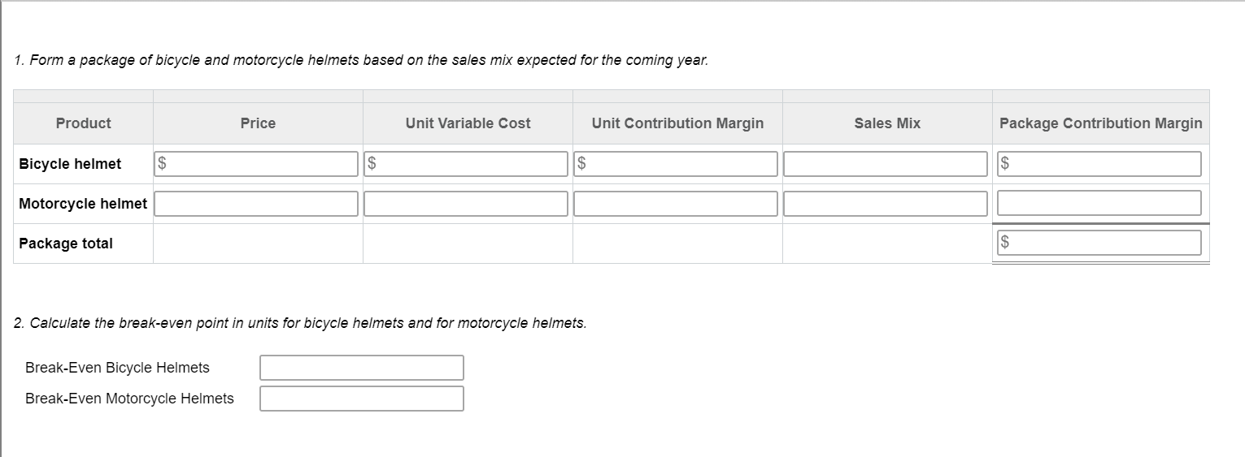Click the Motorcycle helmet Price input field

click(x=256, y=204)
